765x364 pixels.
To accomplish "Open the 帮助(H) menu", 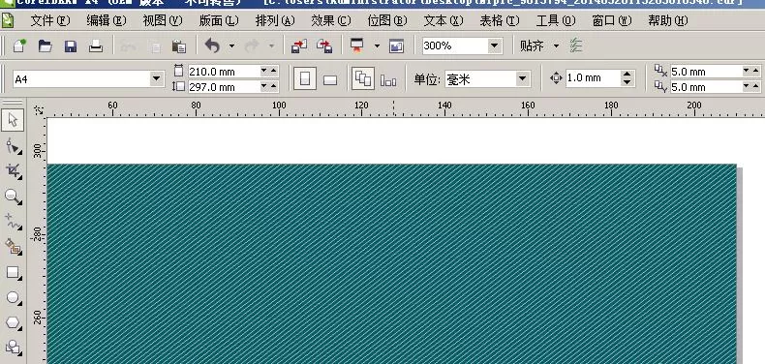I will (668, 21).
